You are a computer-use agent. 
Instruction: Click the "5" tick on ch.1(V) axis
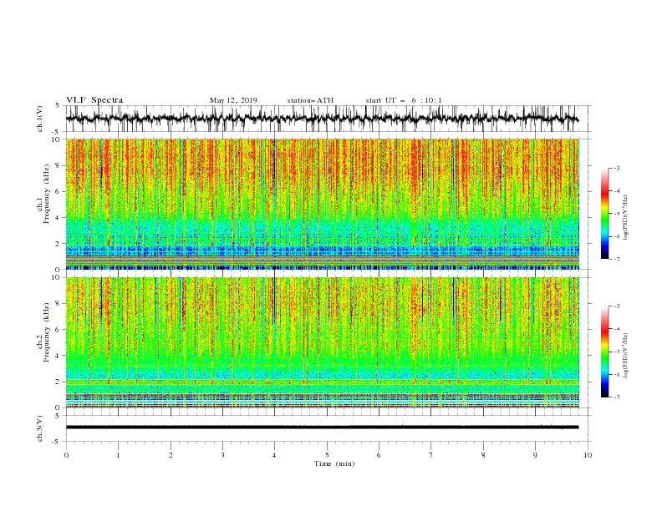58,105
